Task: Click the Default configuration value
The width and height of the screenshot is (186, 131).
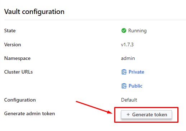Action: click(x=129, y=100)
